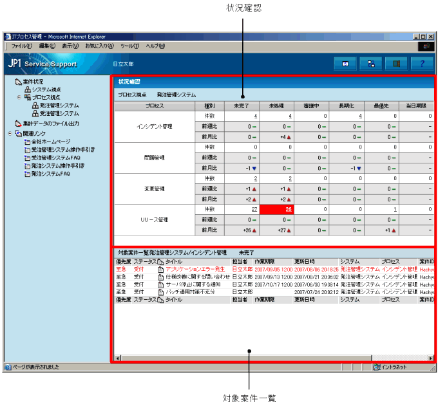438x406 pixels.
Task: Click the second header toolbar icon button
Action: [x=371, y=63]
